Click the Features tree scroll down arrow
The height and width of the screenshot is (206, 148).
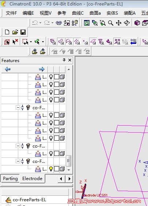tap(69, 170)
